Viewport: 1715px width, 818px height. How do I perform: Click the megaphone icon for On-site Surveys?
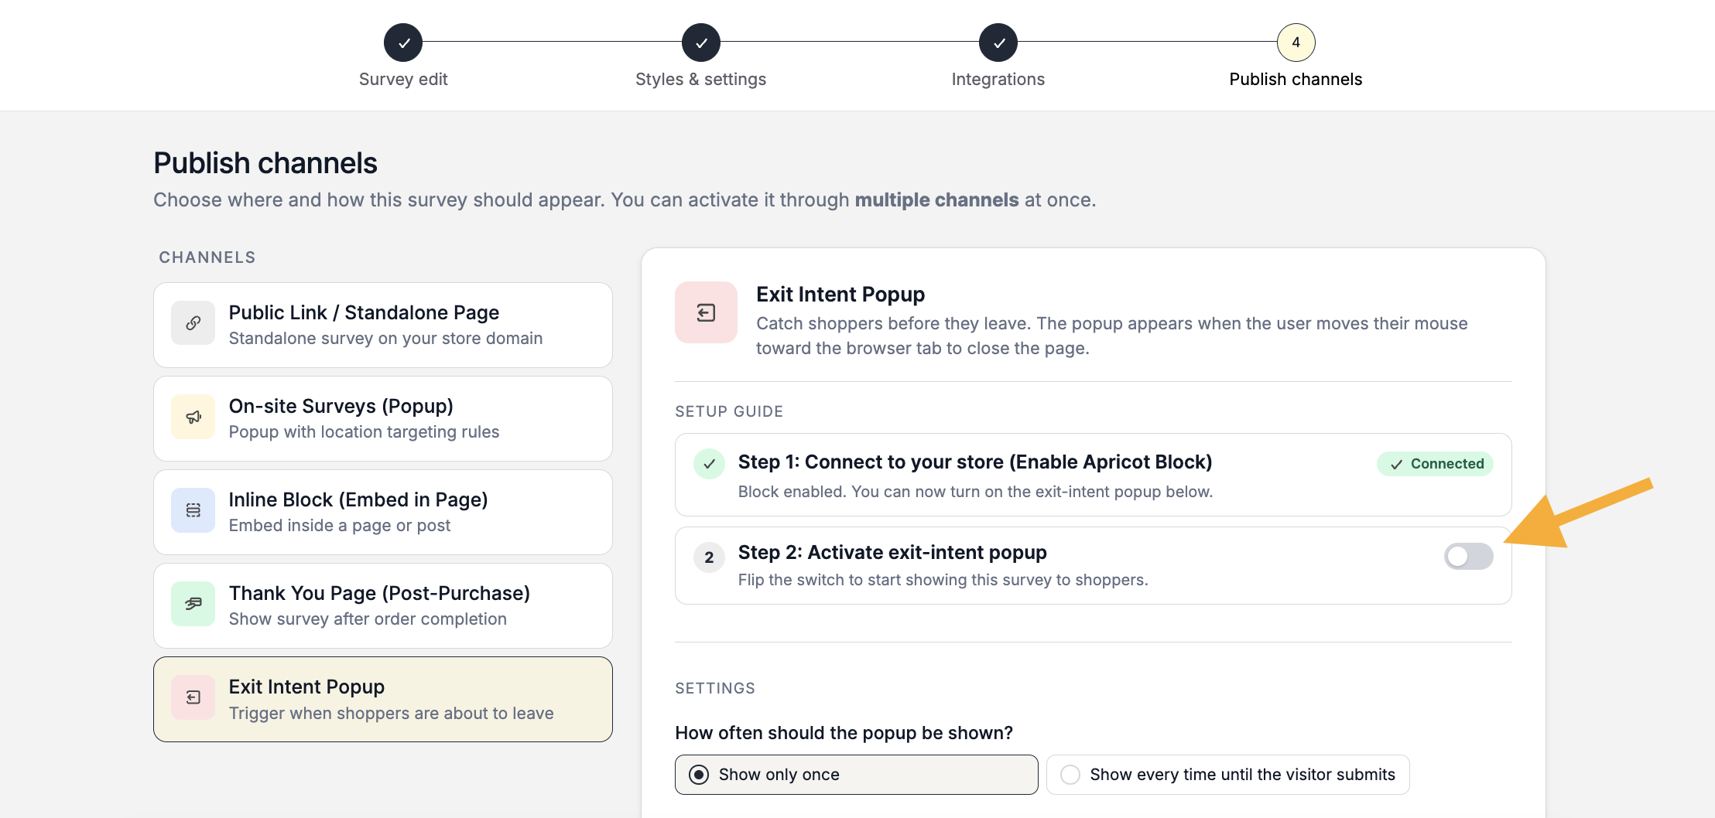(193, 417)
